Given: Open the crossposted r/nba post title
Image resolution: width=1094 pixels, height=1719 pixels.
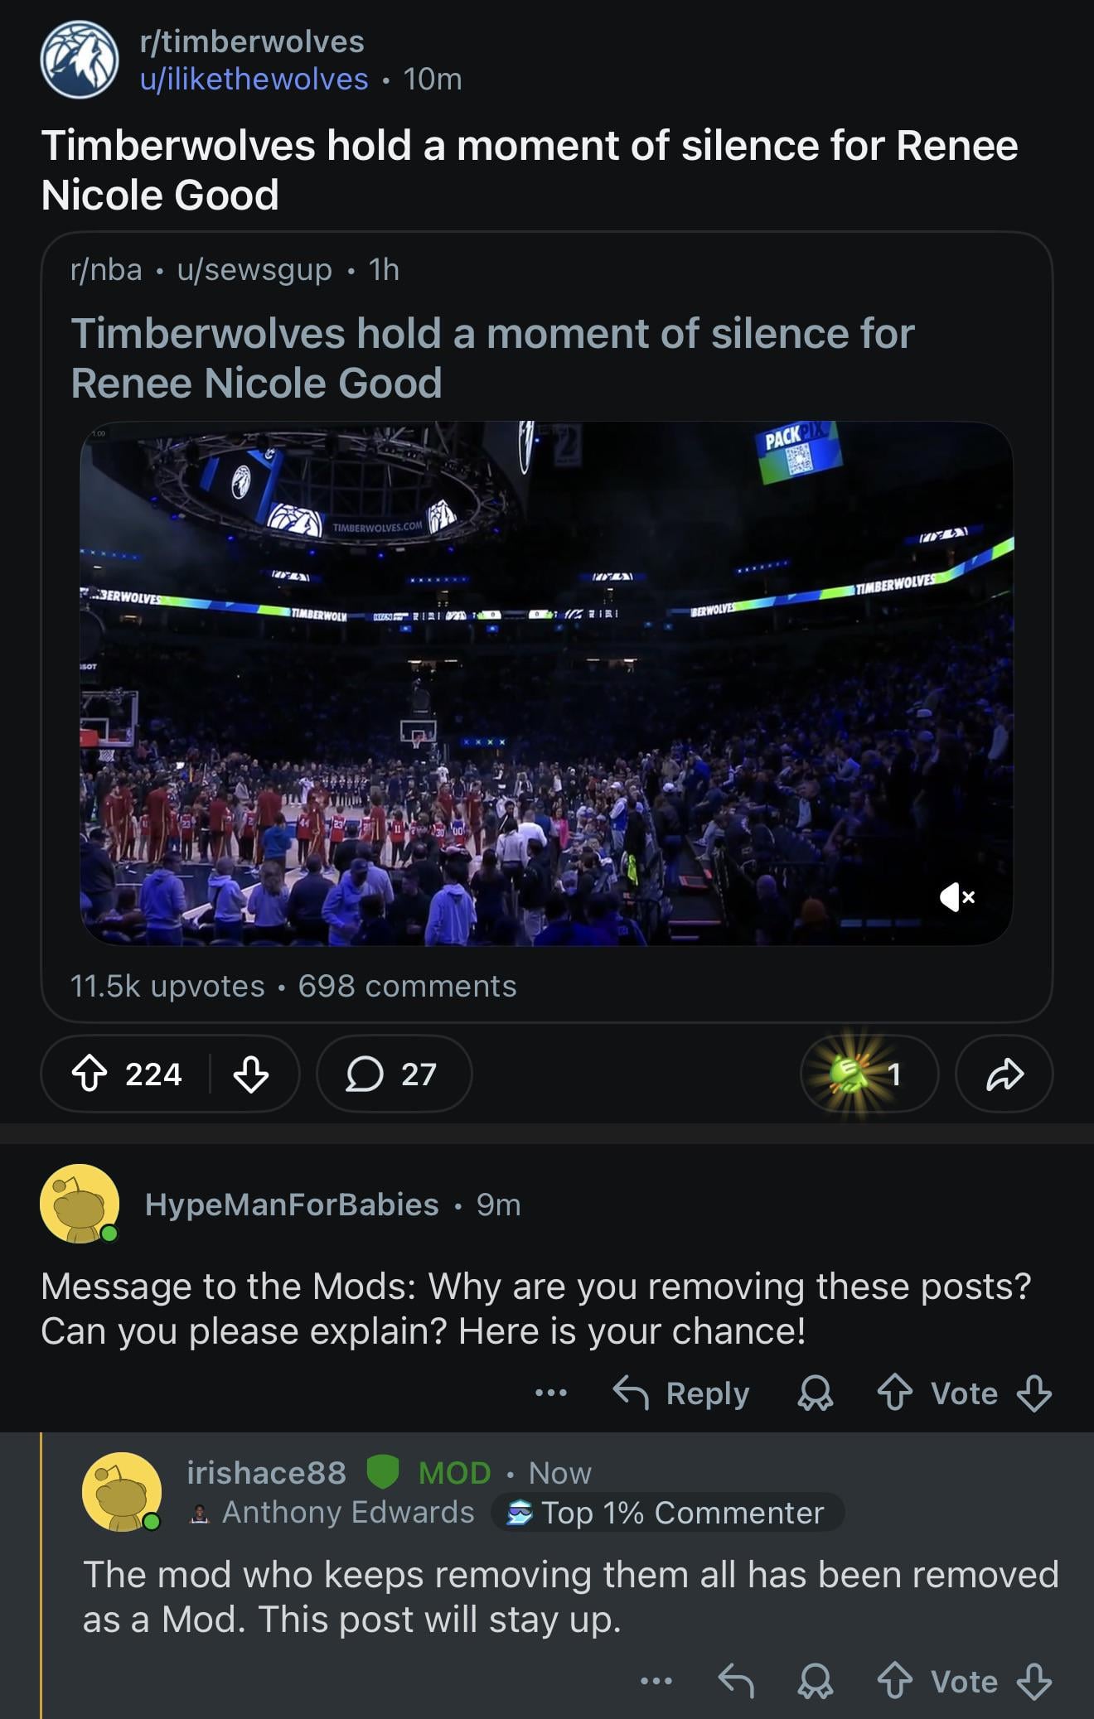Looking at the screenshot, I should coord(492,358).
